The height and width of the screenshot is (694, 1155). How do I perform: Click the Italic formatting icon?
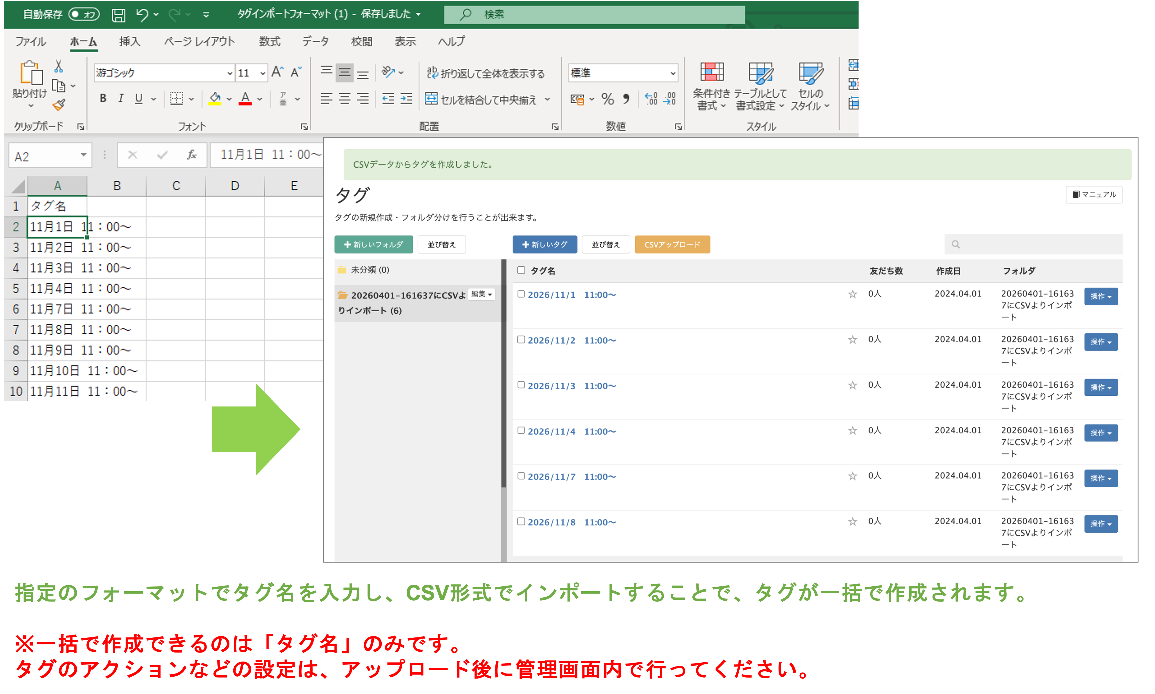point(121,99)
